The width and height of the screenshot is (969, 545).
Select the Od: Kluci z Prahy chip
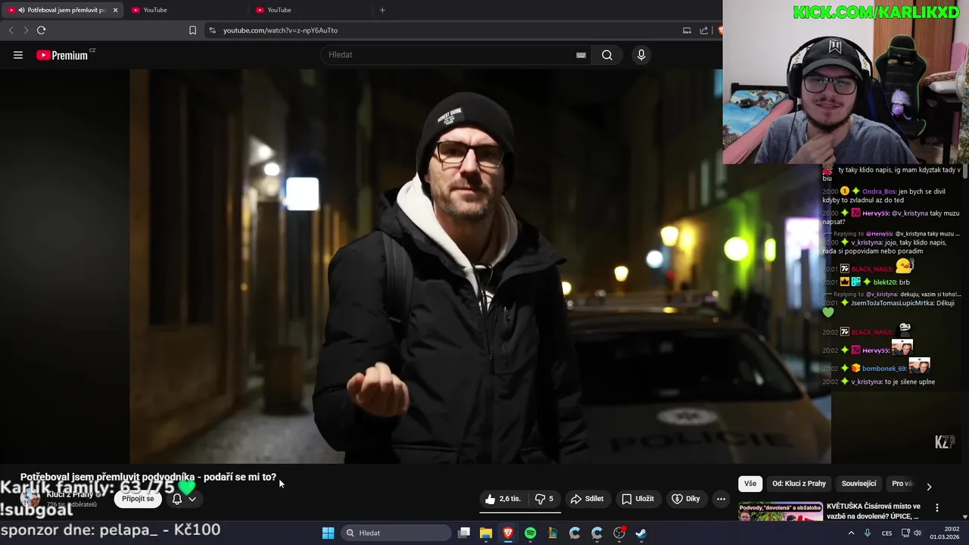tap(799, 484)
